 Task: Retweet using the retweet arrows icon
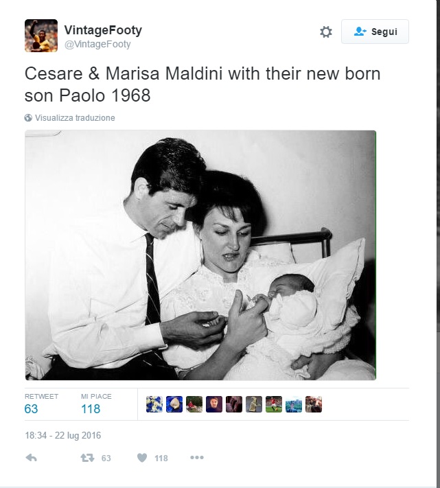[87, 458]
